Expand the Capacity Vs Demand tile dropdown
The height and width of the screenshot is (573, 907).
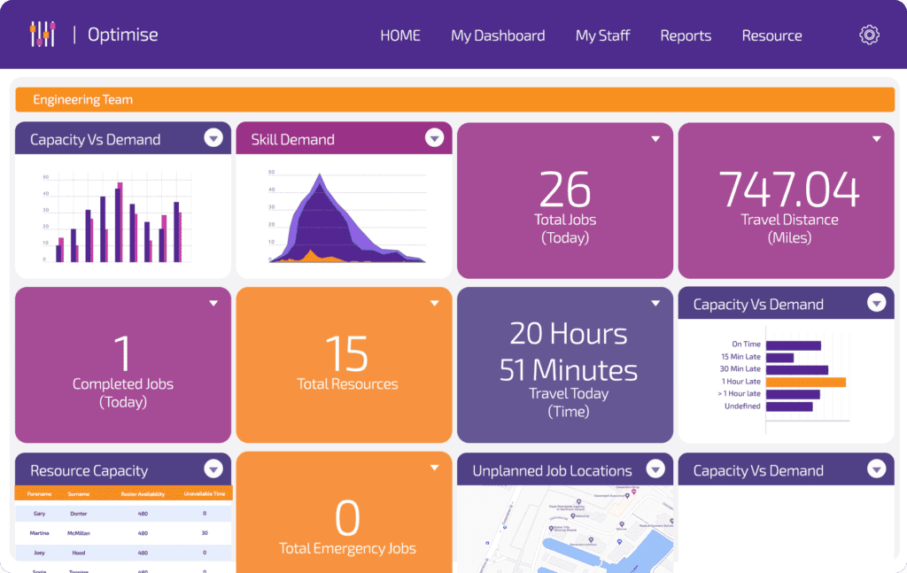click(x=213, y=138)
